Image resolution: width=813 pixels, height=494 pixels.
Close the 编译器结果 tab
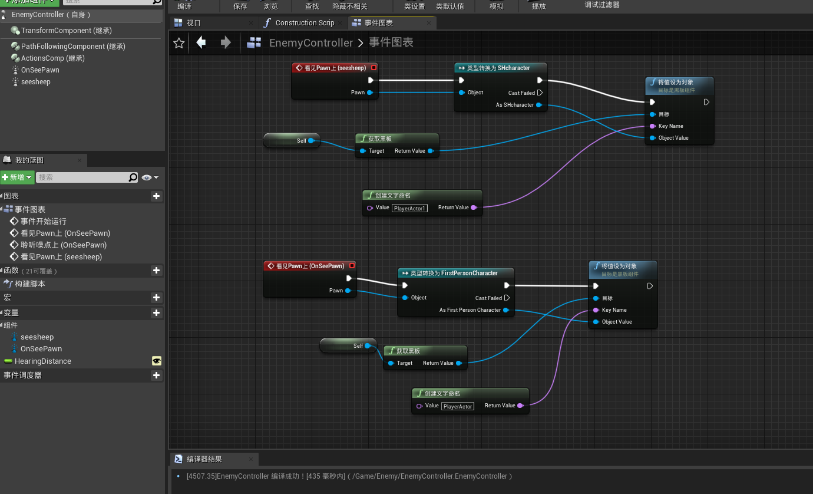(x=250, y=459)
